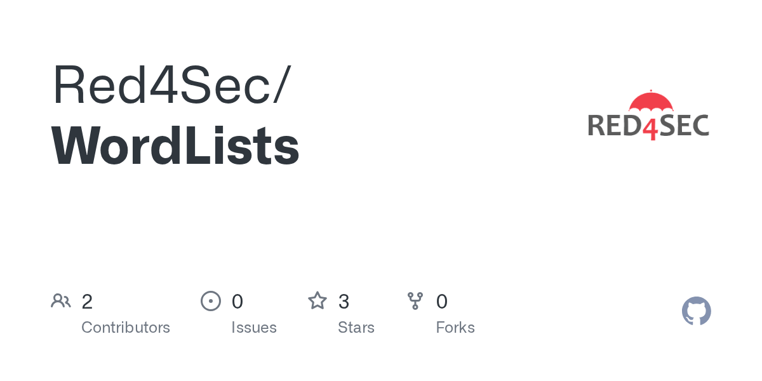The width and height of the screenshot is (762, 381).
Task: Click the Issues label
Action: [254, 328]
